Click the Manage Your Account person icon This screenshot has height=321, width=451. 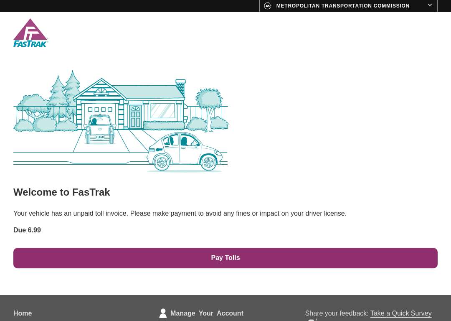tap(163, 313)
